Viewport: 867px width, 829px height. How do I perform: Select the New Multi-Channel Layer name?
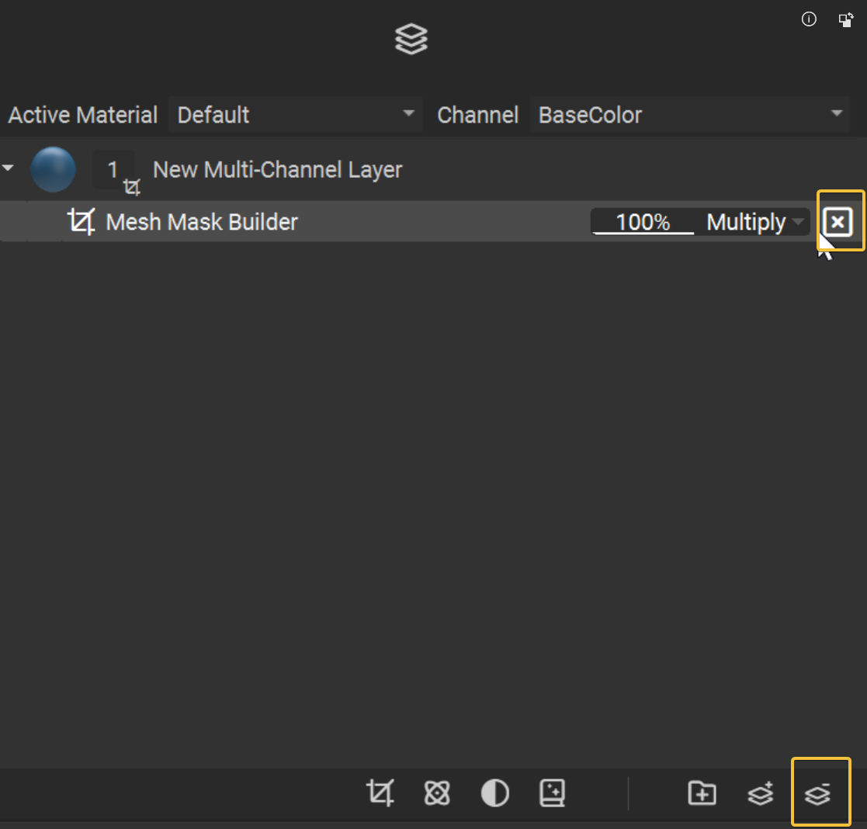(x=277, y=169)
